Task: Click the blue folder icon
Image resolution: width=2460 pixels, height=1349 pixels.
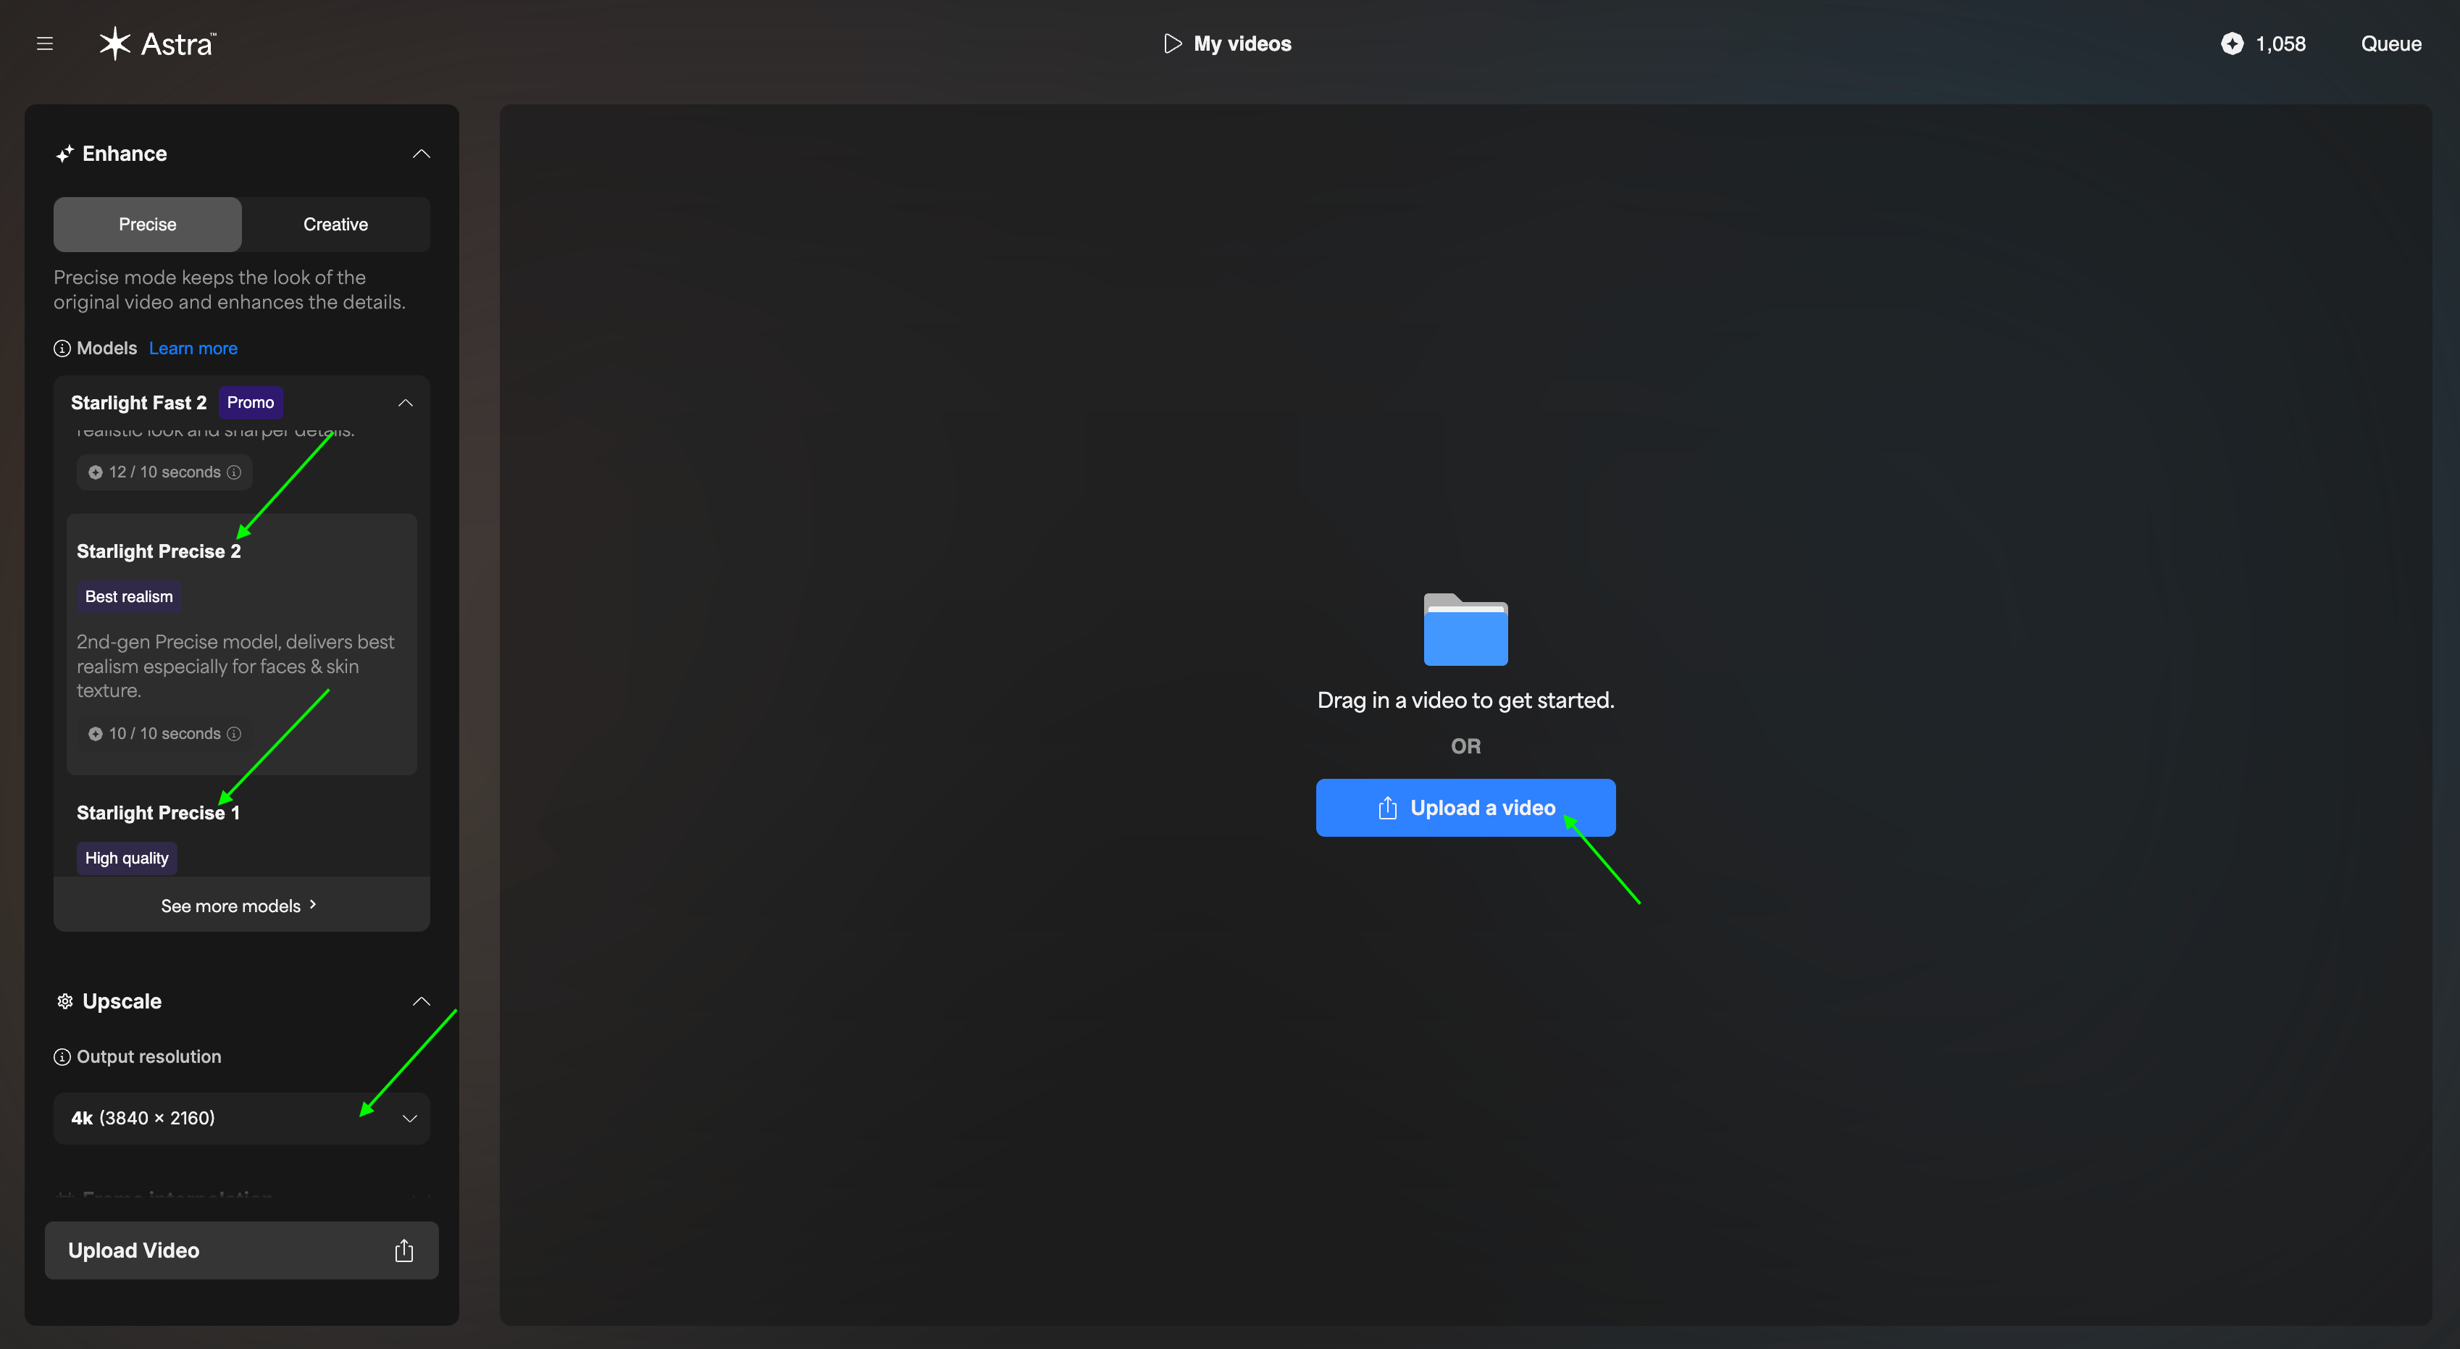Action: coord(1465,630)
